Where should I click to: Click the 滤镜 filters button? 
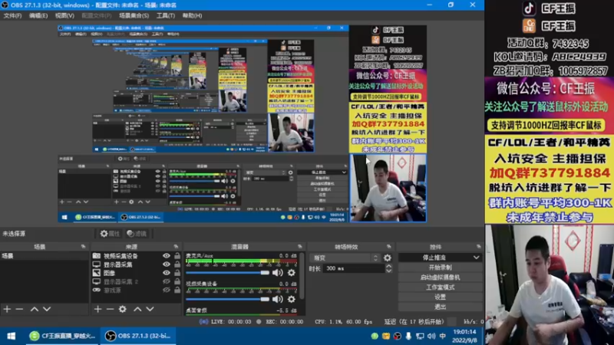pyautogui.click(x=137, y=234)
